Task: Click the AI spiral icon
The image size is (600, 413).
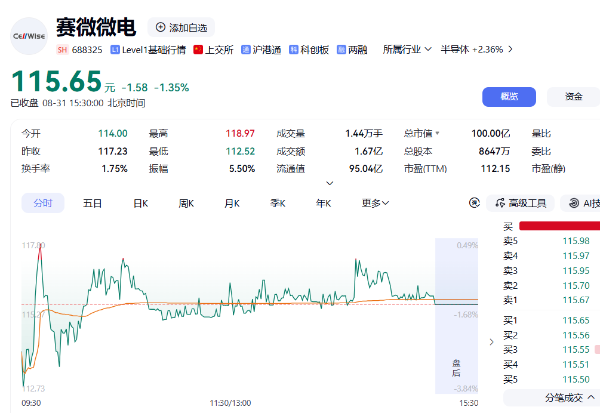Action: pyautogui.click(x=574, y=203)
